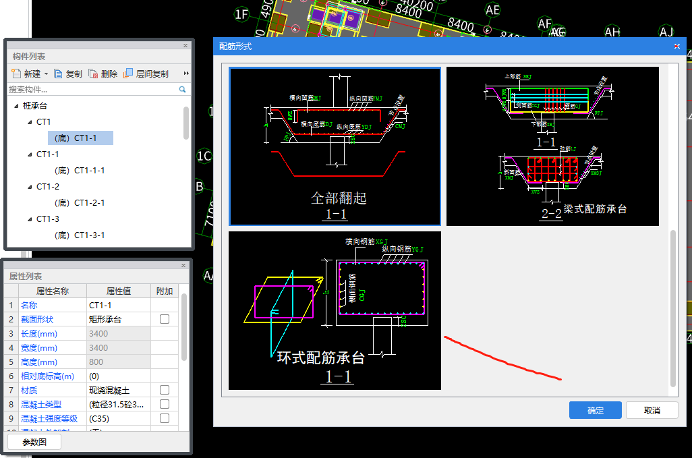Click the CT1-1 name value cell

click(x=119, y=306)
